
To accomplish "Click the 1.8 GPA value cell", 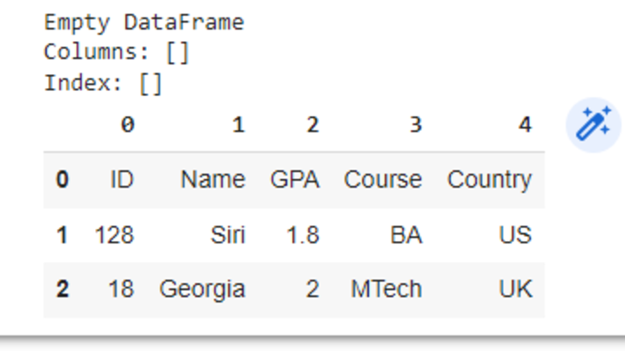I will point(302,235).
